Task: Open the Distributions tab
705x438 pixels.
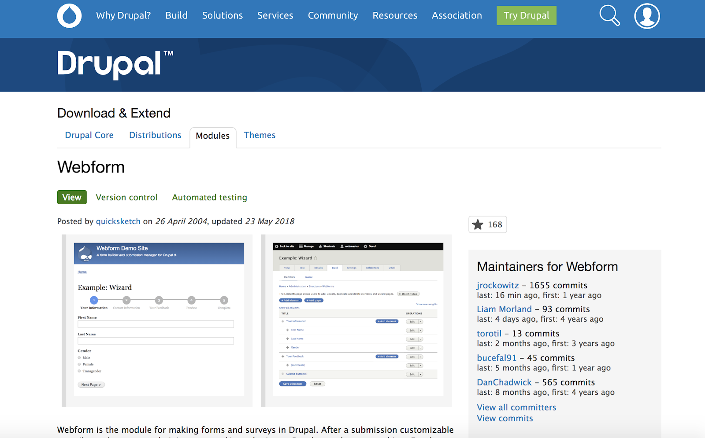Action: (x=155, y=135)
